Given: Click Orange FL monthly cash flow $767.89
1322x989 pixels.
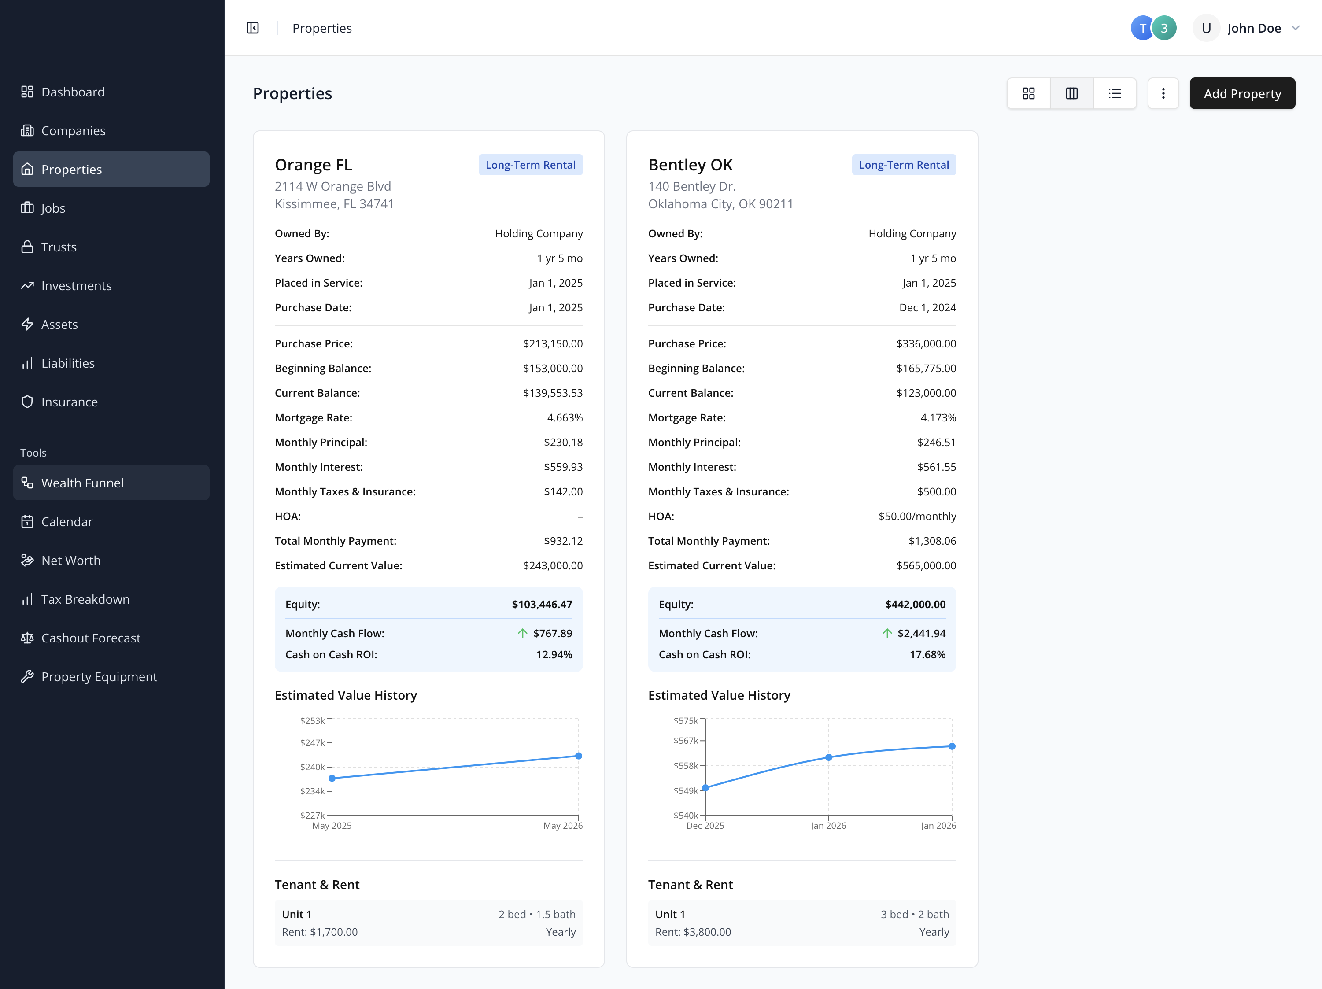Looking at the screenshot, I should (552, 633).
